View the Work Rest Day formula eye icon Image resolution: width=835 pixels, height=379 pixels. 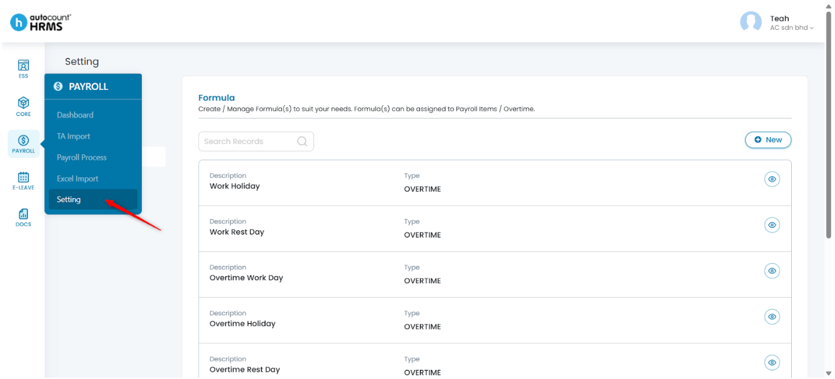click(772, 225)
